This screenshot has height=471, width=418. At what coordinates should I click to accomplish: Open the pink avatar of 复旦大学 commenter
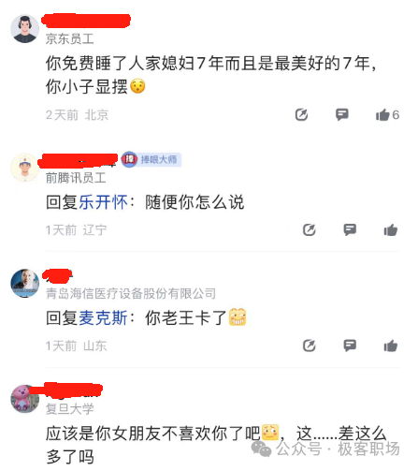[24, 399]
